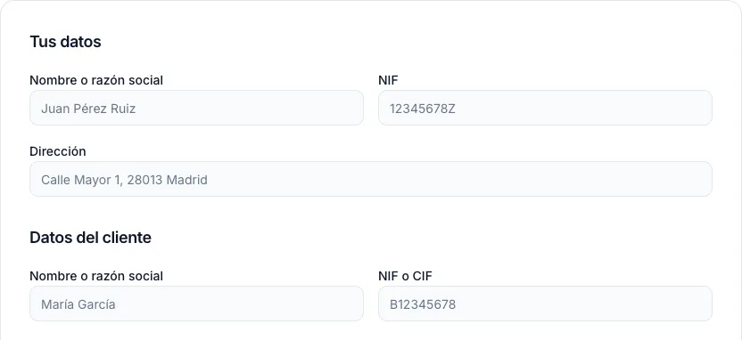Image resolution: width=742 pixels, height=340 pixels.
Task: Click the 'Datos del cliente' section heading
Action: [x=90, y=238]
